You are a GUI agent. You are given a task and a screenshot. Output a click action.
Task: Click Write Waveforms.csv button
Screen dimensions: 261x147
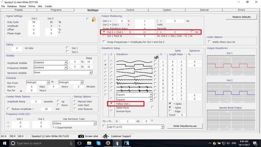click(185, 126)
